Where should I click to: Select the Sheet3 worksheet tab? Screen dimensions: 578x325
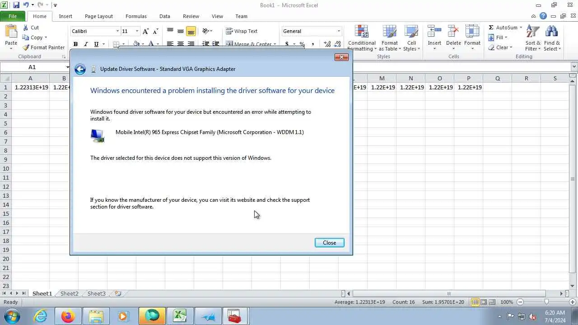pyautogui.click(x=96, y=293)
